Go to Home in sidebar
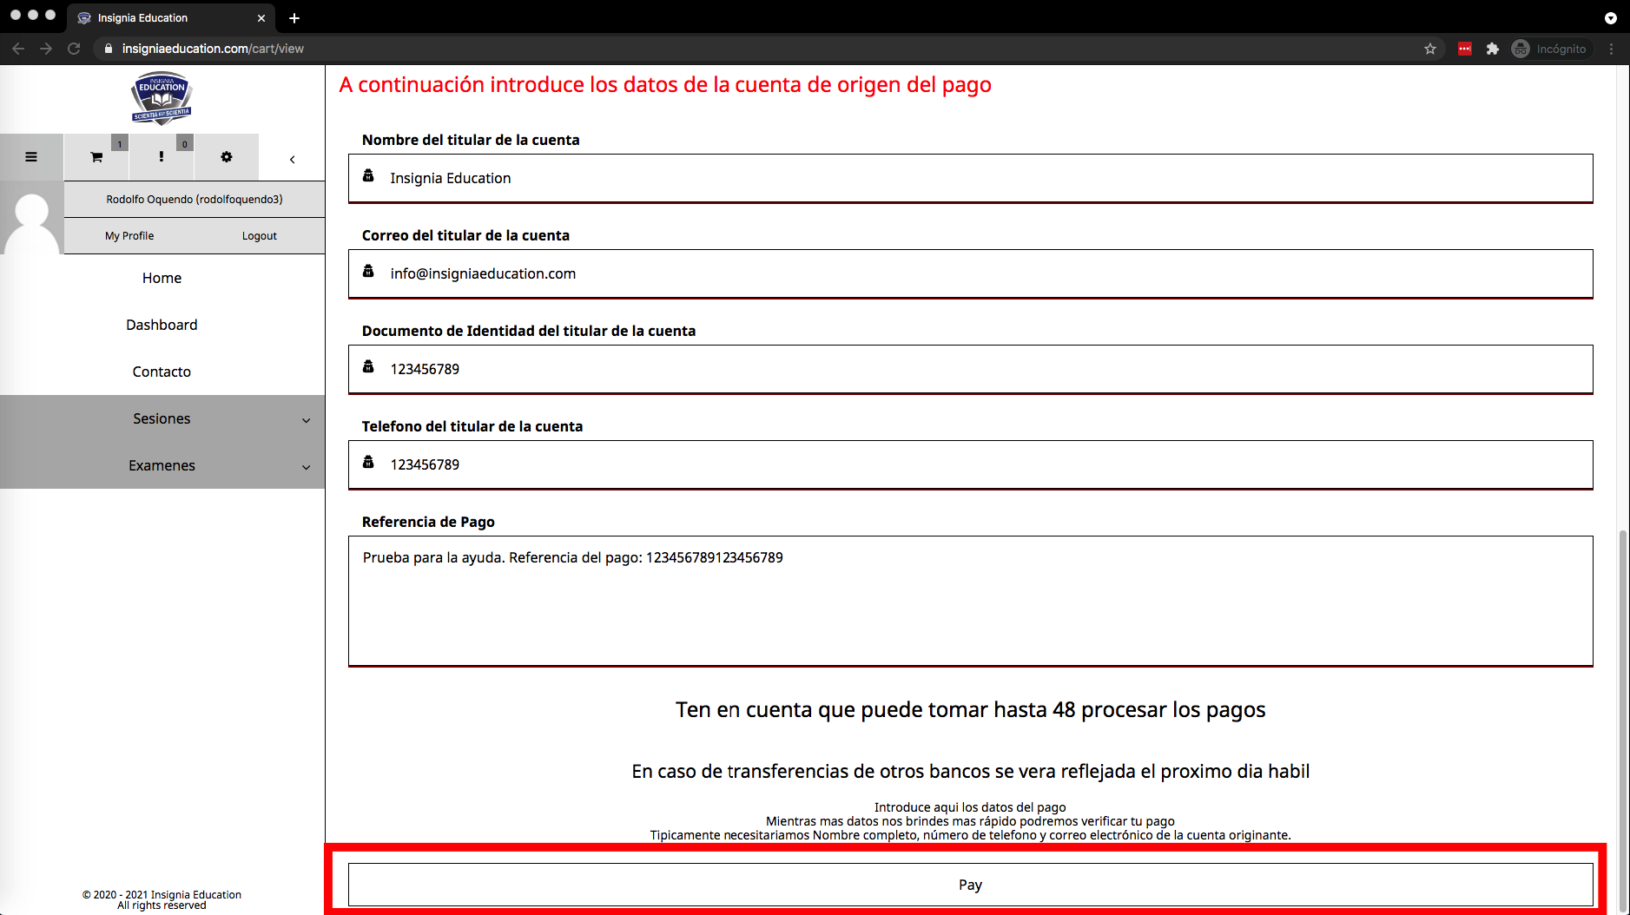Viewport: 1630px width, 915px height. [162, 278]
